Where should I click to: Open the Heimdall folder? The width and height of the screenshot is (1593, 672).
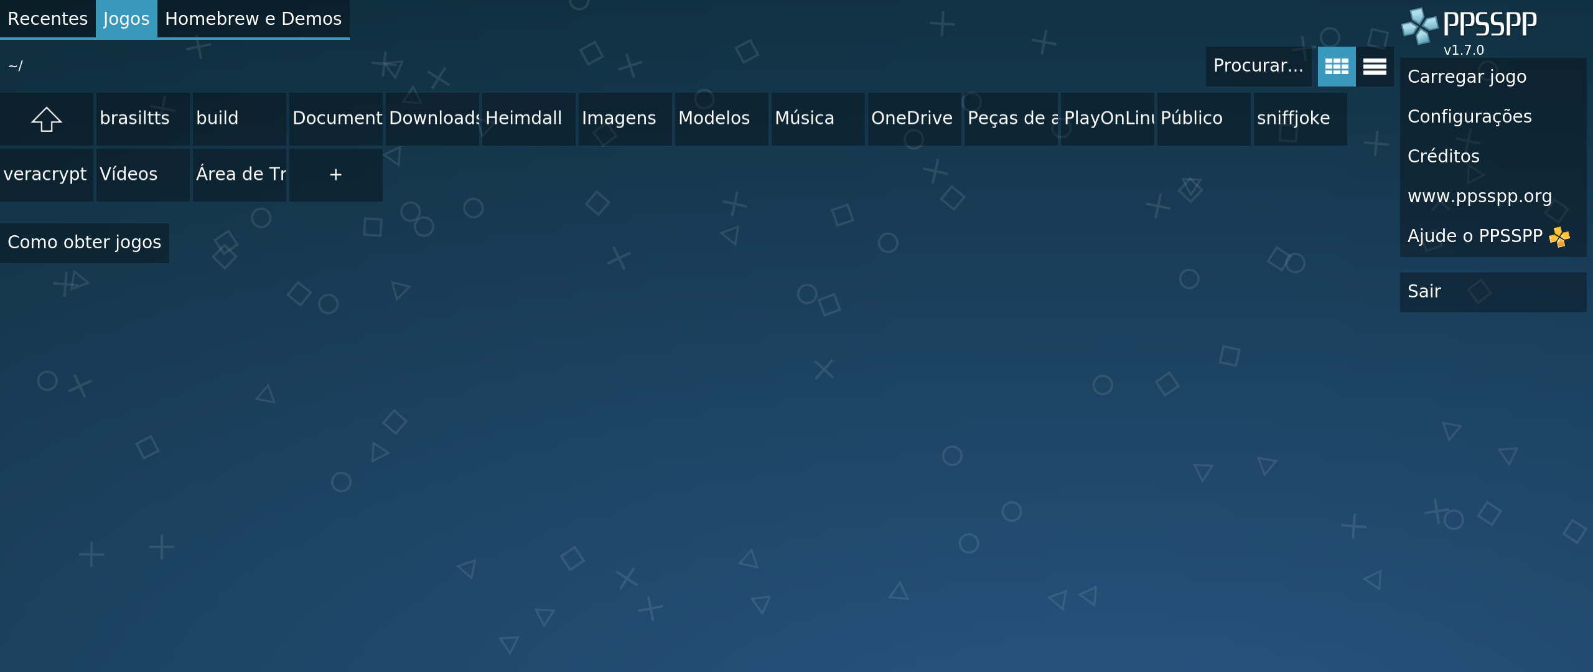coord(529,119)
